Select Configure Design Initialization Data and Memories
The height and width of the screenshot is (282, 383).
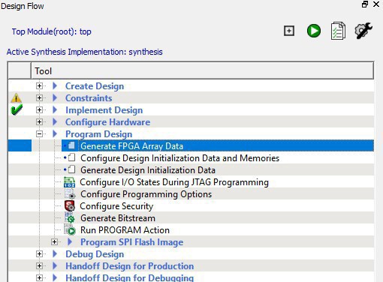point(179,158)
